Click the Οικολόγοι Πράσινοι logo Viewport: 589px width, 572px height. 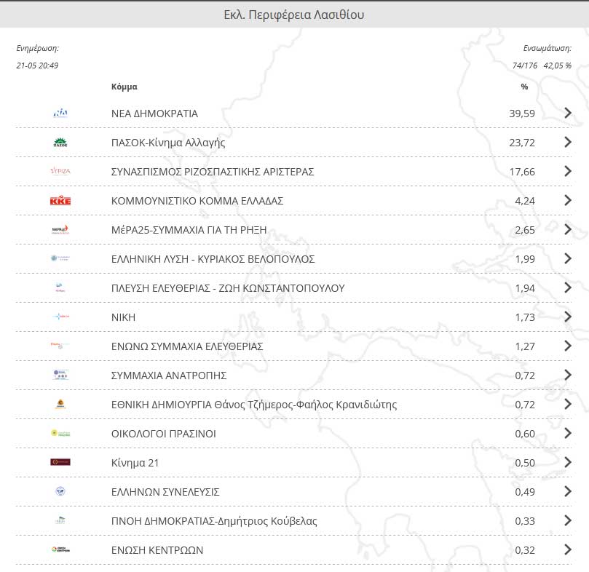tap(60, 433)
